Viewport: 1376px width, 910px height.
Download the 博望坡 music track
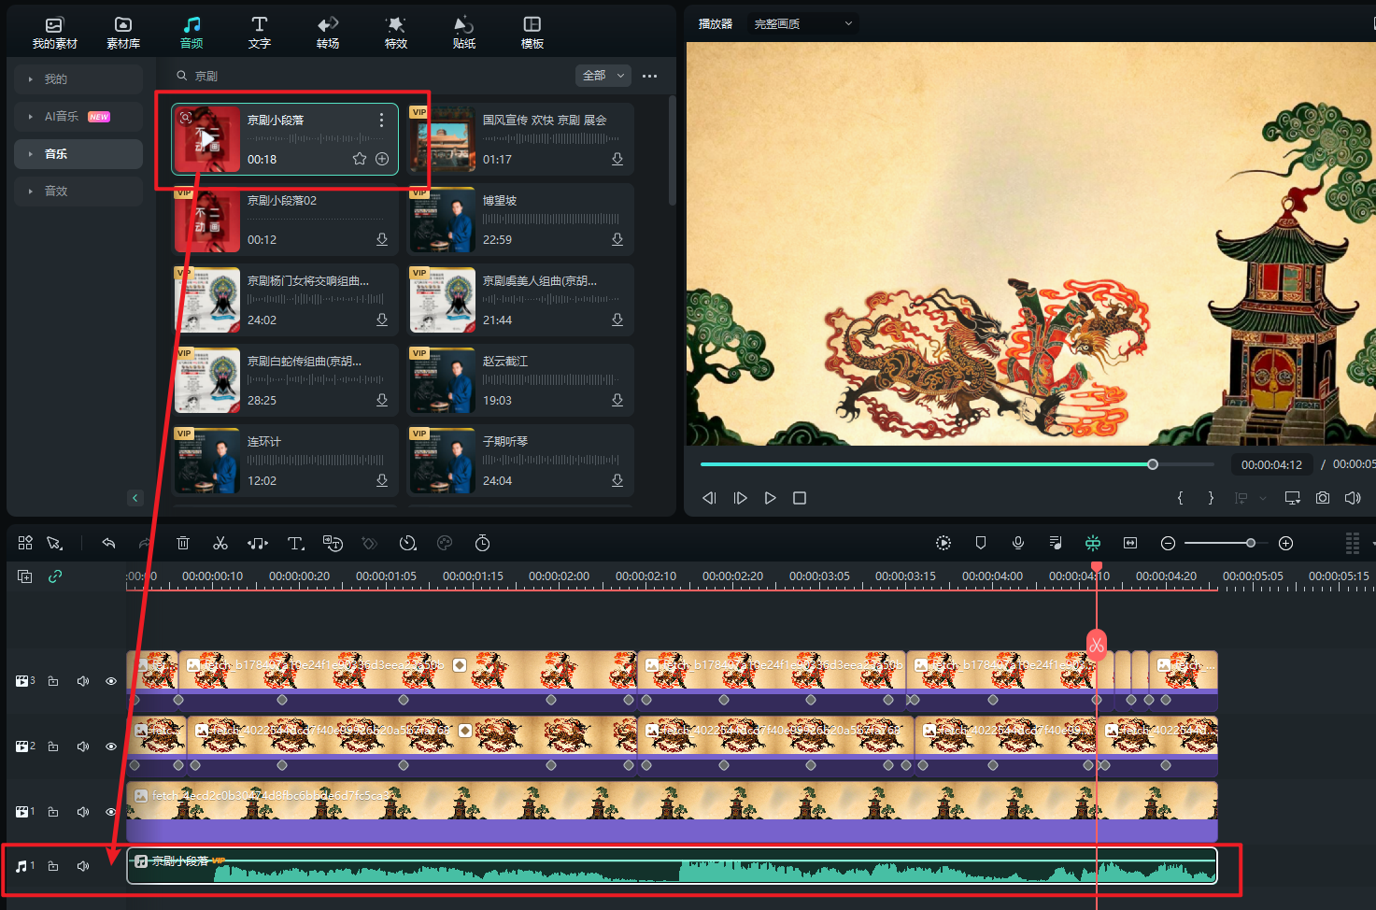617,239
